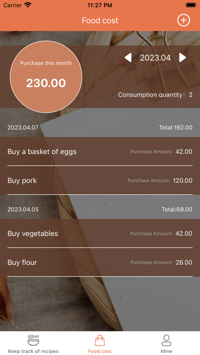This screenshot has width=200, height=355.
Task: Click the shopping bag icon
Action: (x=100, y=340)
